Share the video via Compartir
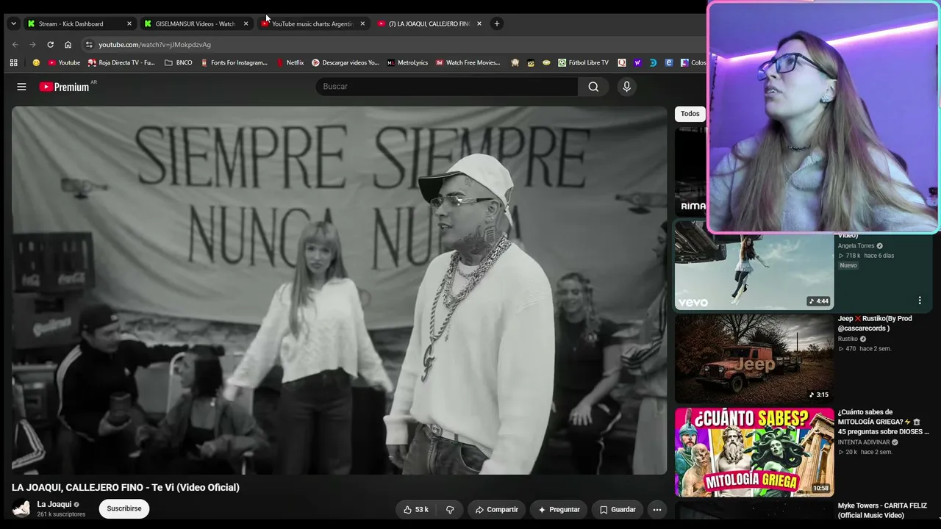Image resolution: width=941 pixels, height=529 pixels. pyautogui.click(x=497, y=509)
